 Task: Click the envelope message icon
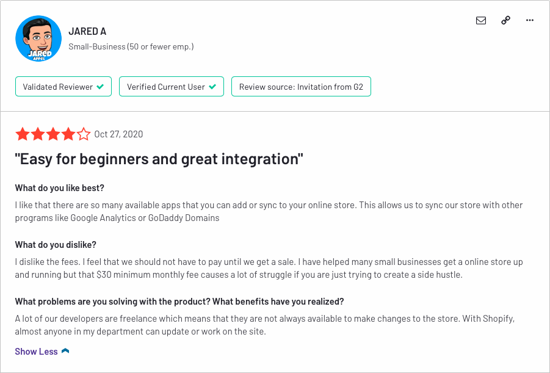tap(481, 20)
